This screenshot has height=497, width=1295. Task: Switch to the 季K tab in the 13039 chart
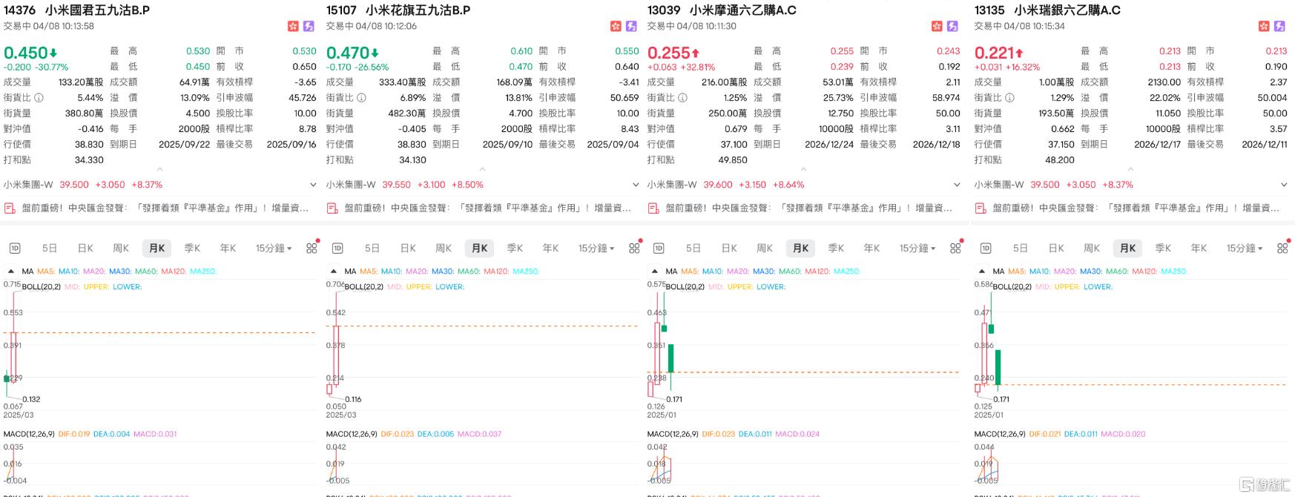(x=836, y=249)
